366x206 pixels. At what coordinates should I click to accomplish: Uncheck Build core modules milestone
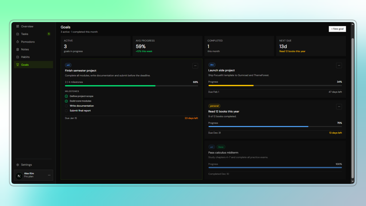[66, 101]
